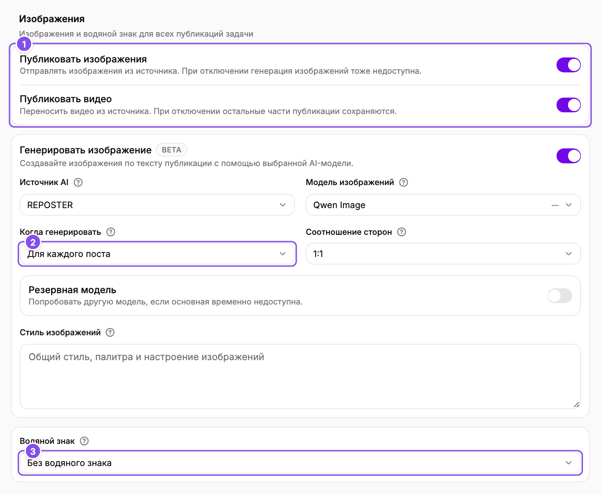Click the description starting with Создавайте изображения по тексту
The height and width of the screenshot is (495, 602).
pos(187,163)
